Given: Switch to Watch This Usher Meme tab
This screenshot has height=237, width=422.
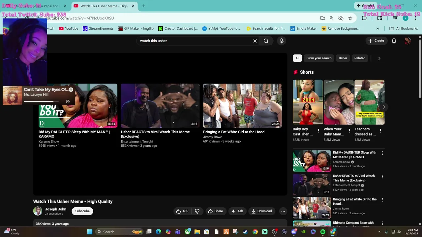Looking at the screenshot, I should pos(104,6).
